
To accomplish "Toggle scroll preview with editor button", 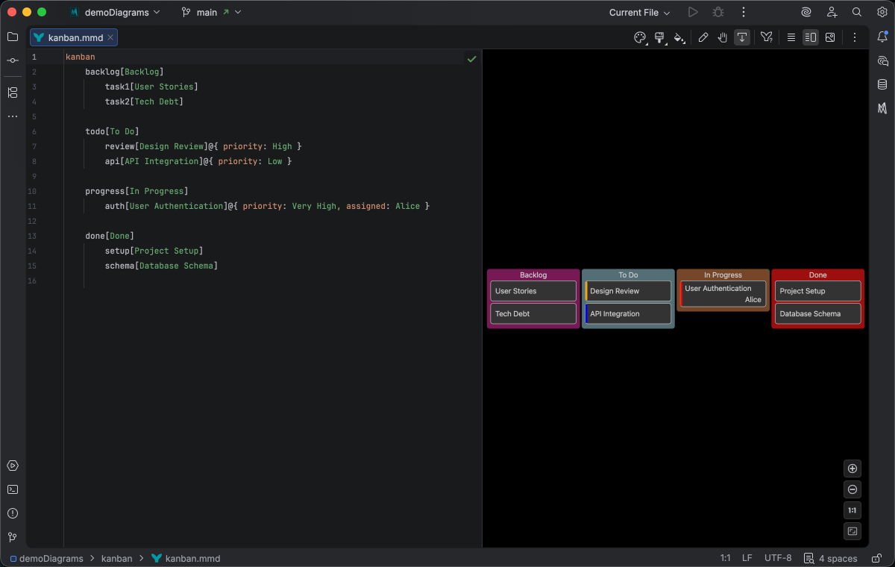I will 742,37.
